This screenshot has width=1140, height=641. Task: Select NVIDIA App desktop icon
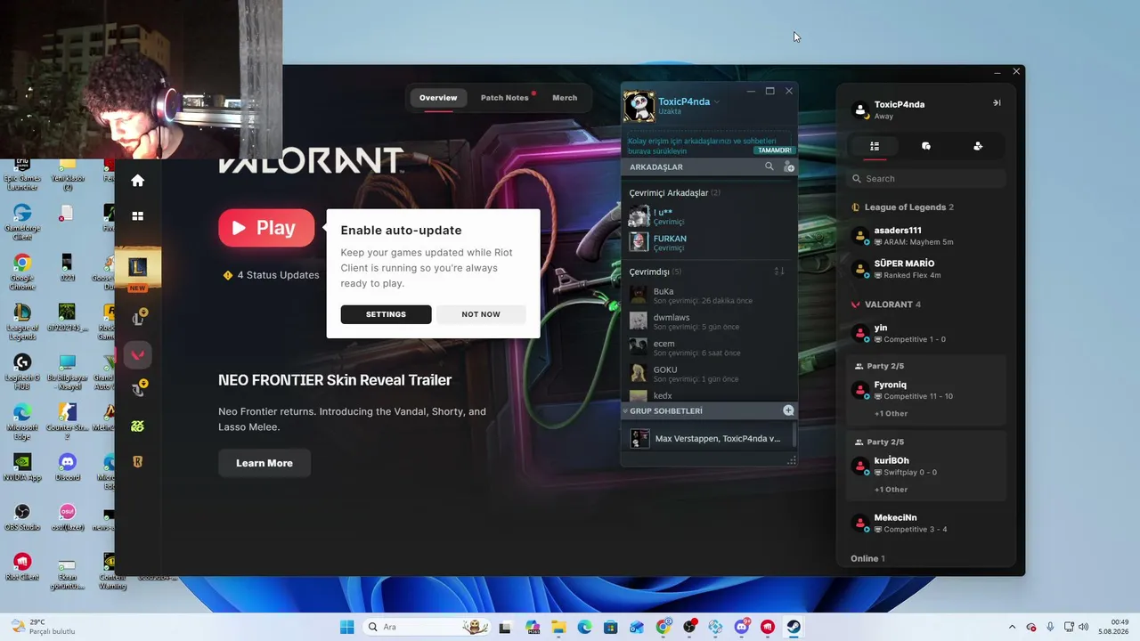pyautogui.click(x=22, y=467)
